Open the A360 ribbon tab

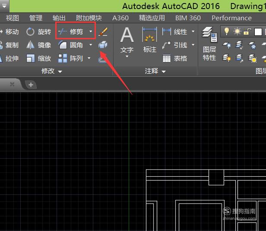[120, 18]
